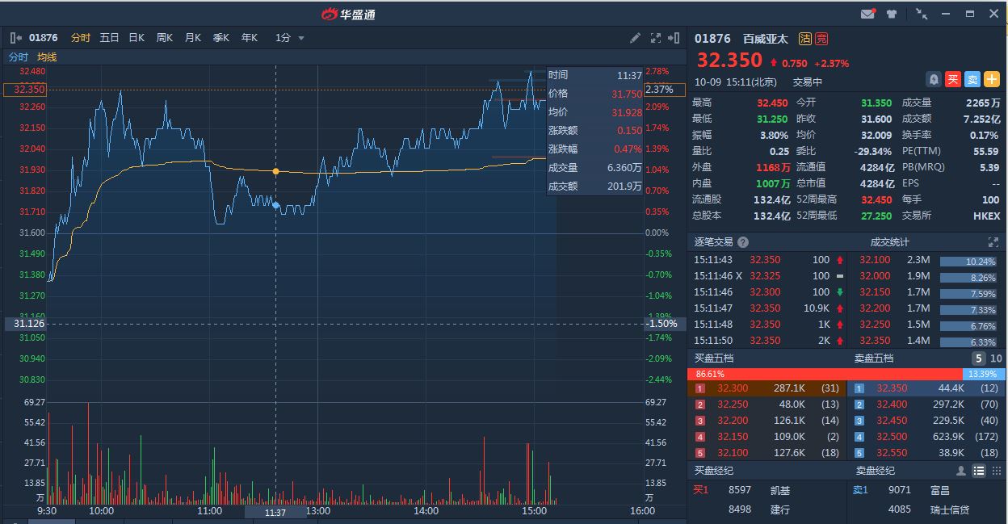The image size is (1008, 524).
Task: Expand the 成交统计 panel
Action: point(993,242)
